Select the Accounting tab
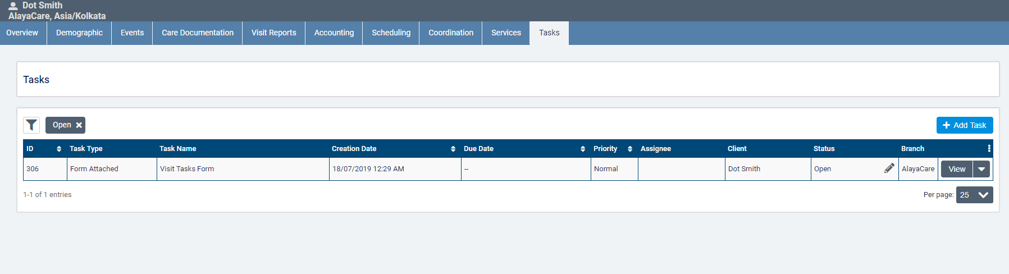 pyautogui.click(x=334, y=33)
